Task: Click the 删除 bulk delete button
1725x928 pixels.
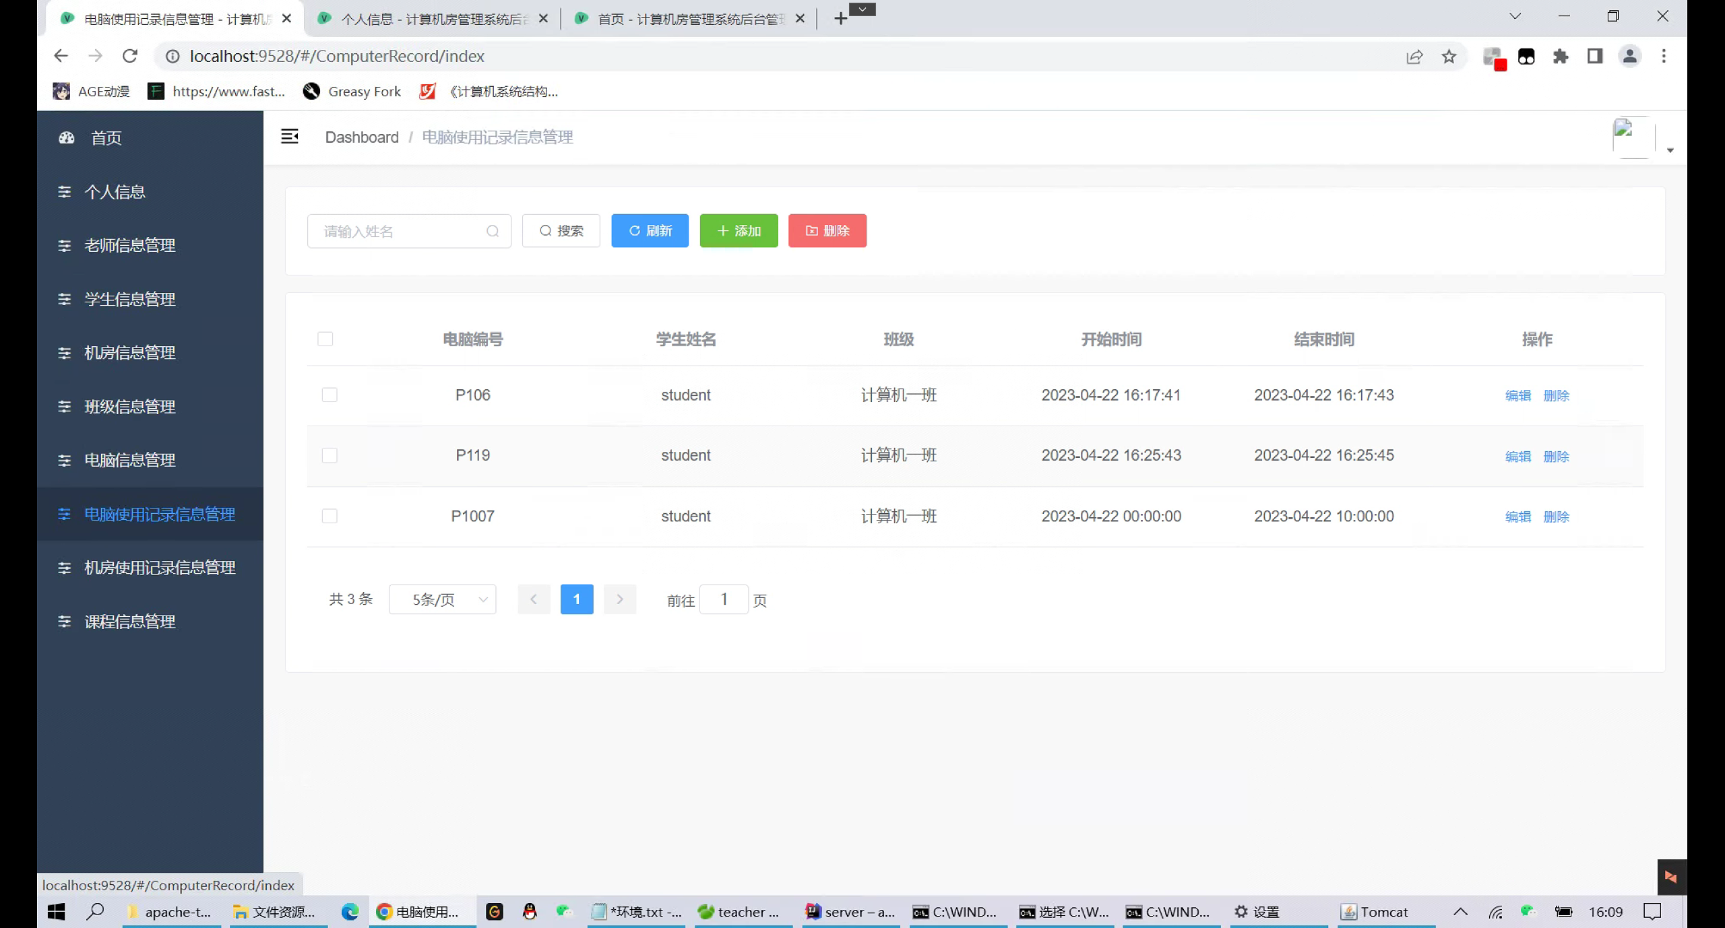Action: (827, 230)
